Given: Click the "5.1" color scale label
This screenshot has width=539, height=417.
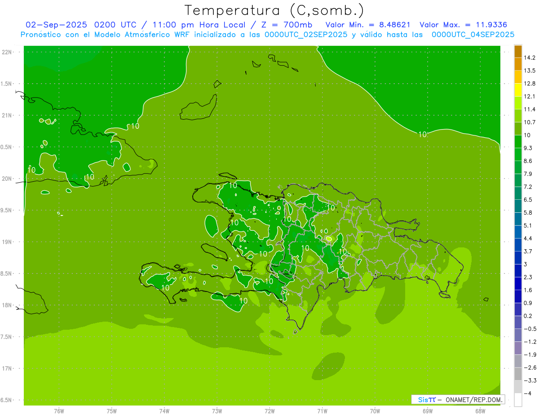Looking at the screenshot, I should tap(528, 225).
